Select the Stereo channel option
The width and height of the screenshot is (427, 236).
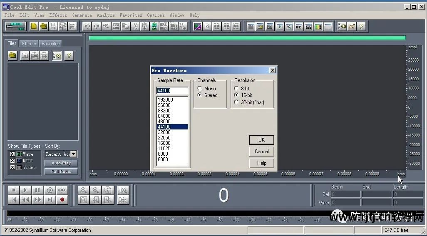click(x=208, y=95)
